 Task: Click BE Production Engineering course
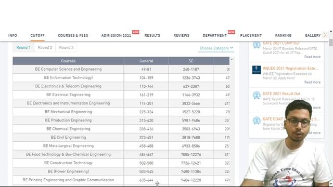point(68,120)
